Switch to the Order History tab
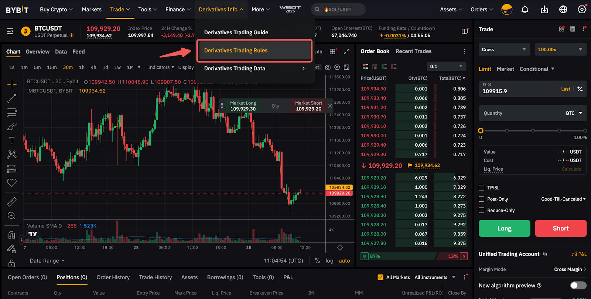 113,277
